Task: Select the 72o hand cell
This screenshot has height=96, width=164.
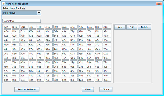Action: 99,80
